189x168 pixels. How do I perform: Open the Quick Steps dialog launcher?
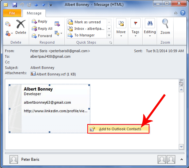click(x=111, y=42)
